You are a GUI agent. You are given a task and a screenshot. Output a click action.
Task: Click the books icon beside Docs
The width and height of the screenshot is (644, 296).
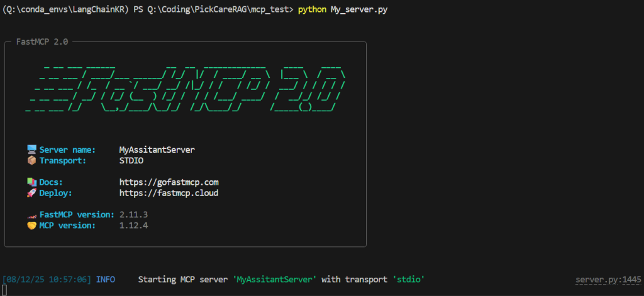[31, 182]
